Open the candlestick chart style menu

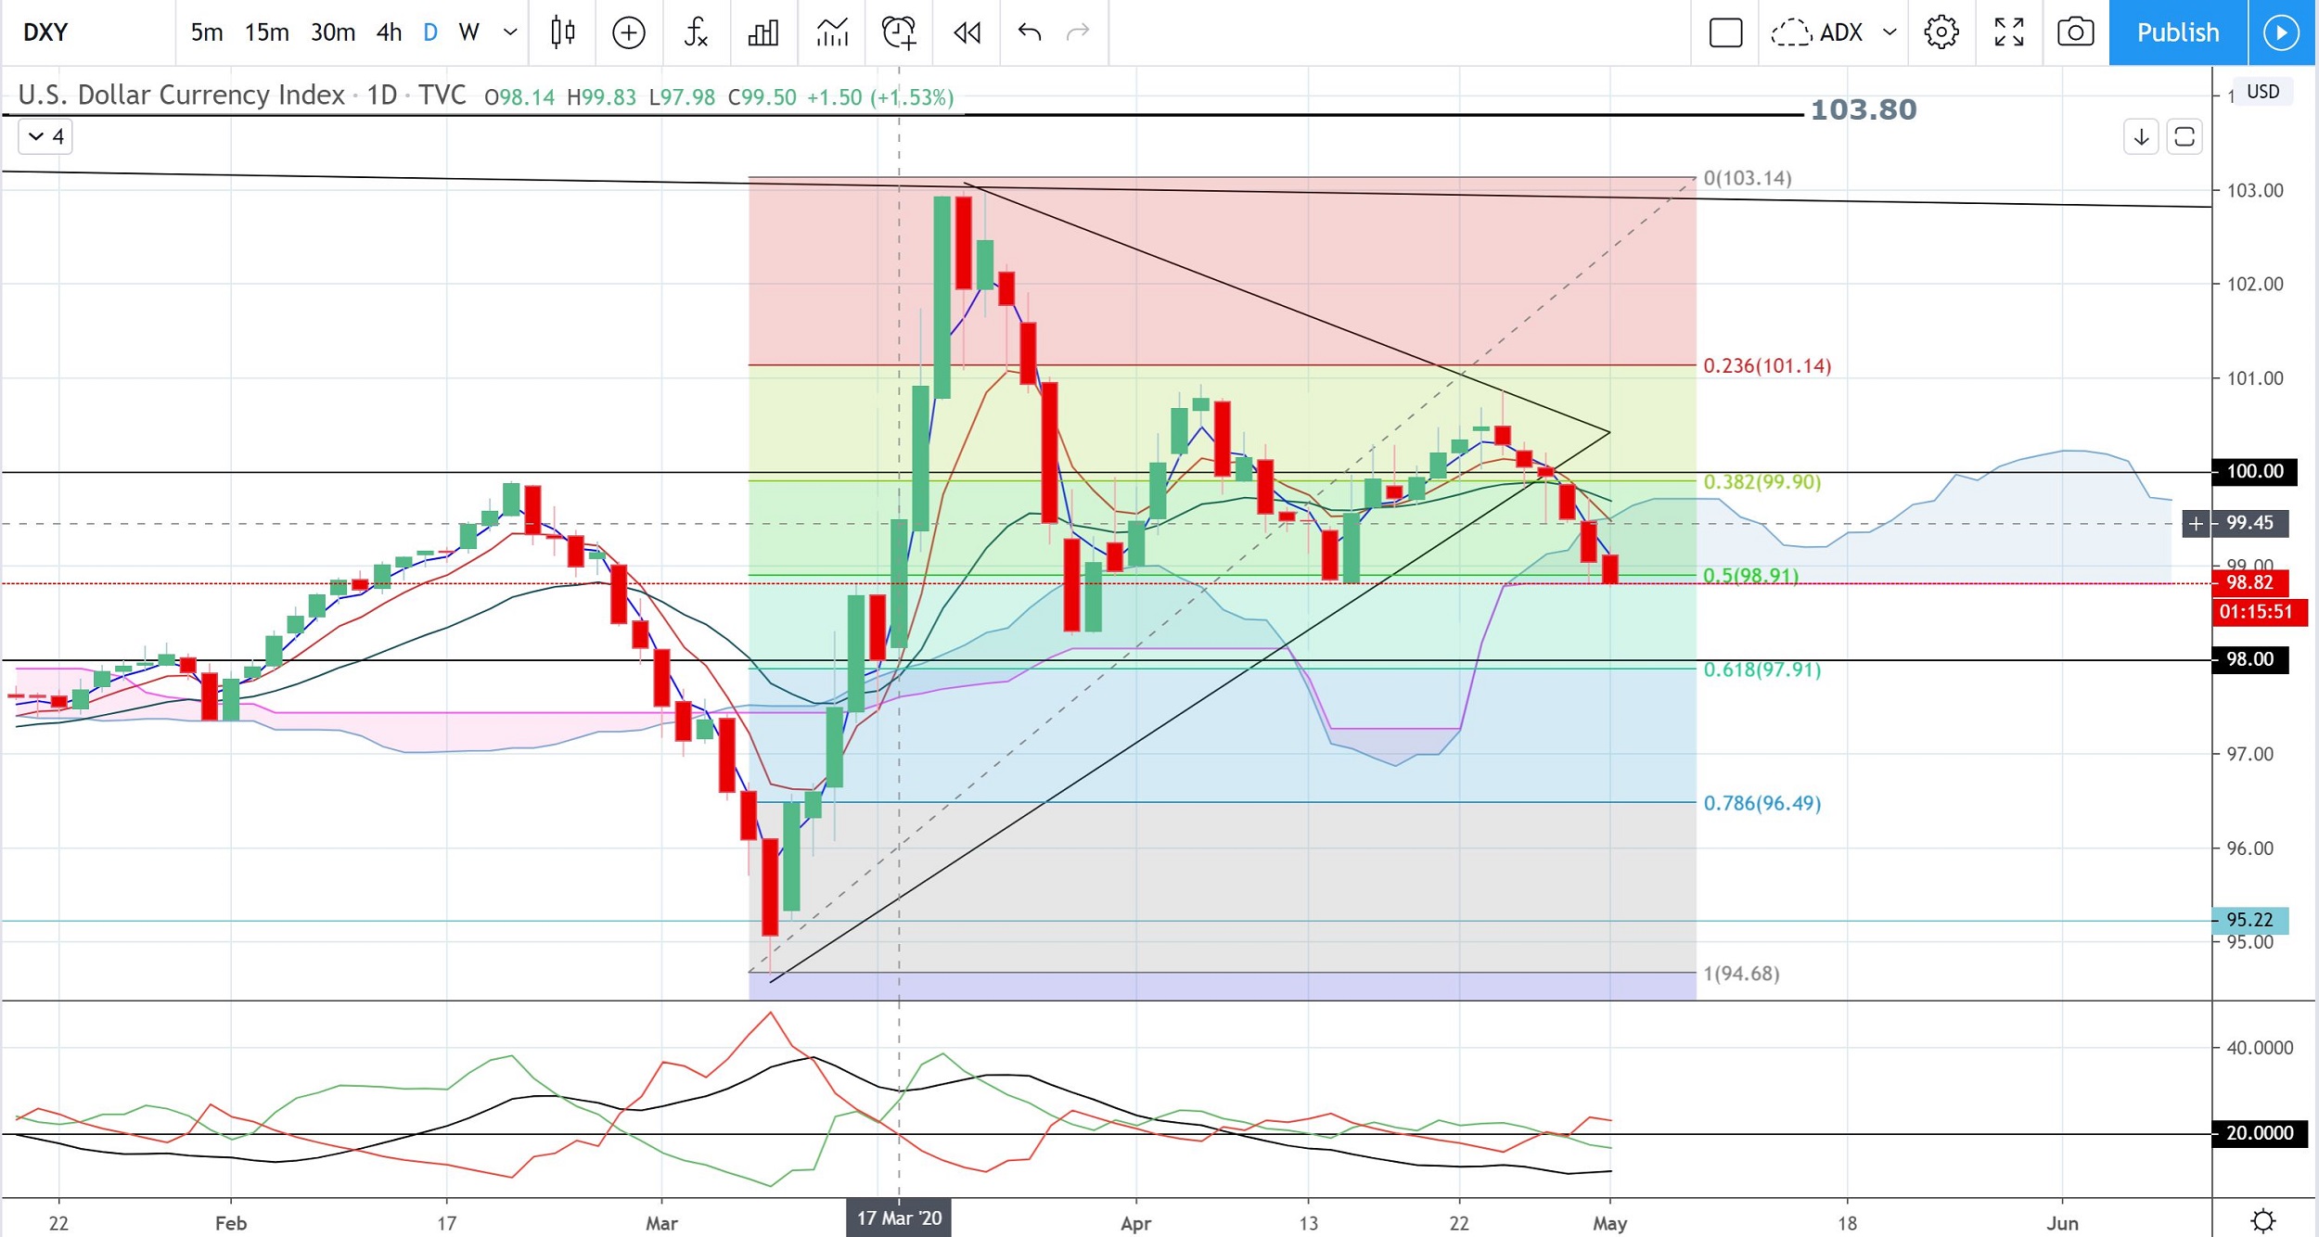(x=562, y=32)
